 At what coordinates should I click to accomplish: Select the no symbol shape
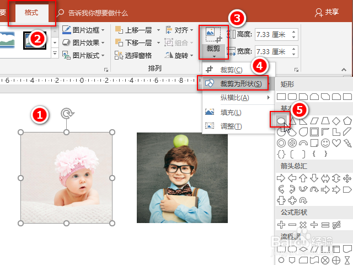tap(292, 143)
